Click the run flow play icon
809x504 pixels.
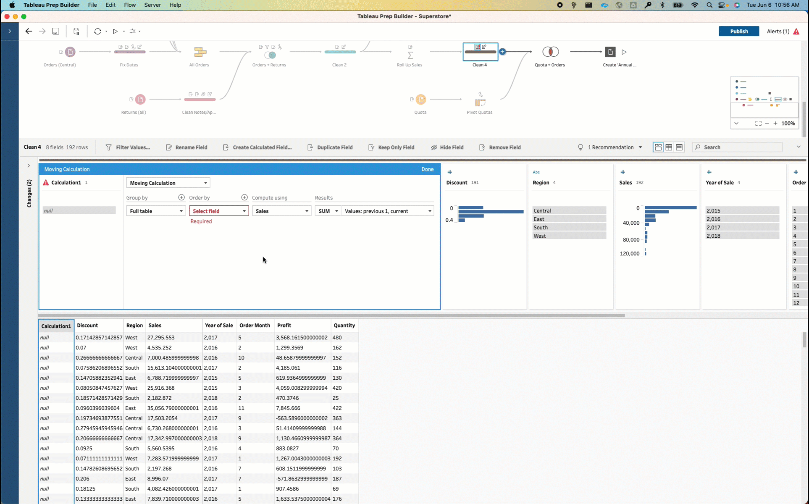[115, 31]
